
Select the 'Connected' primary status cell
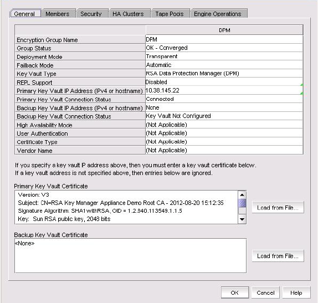(224, 99)
